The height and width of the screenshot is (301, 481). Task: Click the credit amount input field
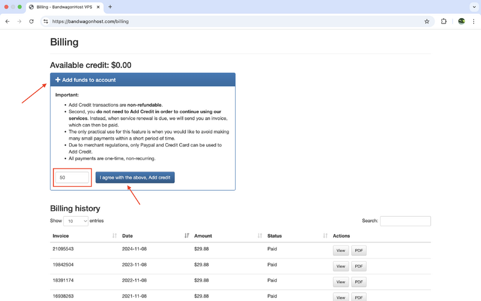tap(72, 178)
